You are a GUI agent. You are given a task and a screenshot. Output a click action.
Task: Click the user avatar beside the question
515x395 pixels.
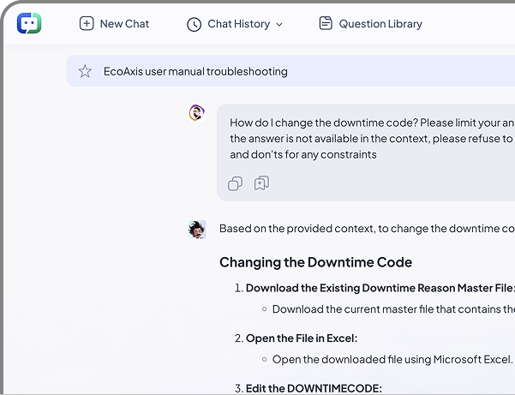coord(197,113)
